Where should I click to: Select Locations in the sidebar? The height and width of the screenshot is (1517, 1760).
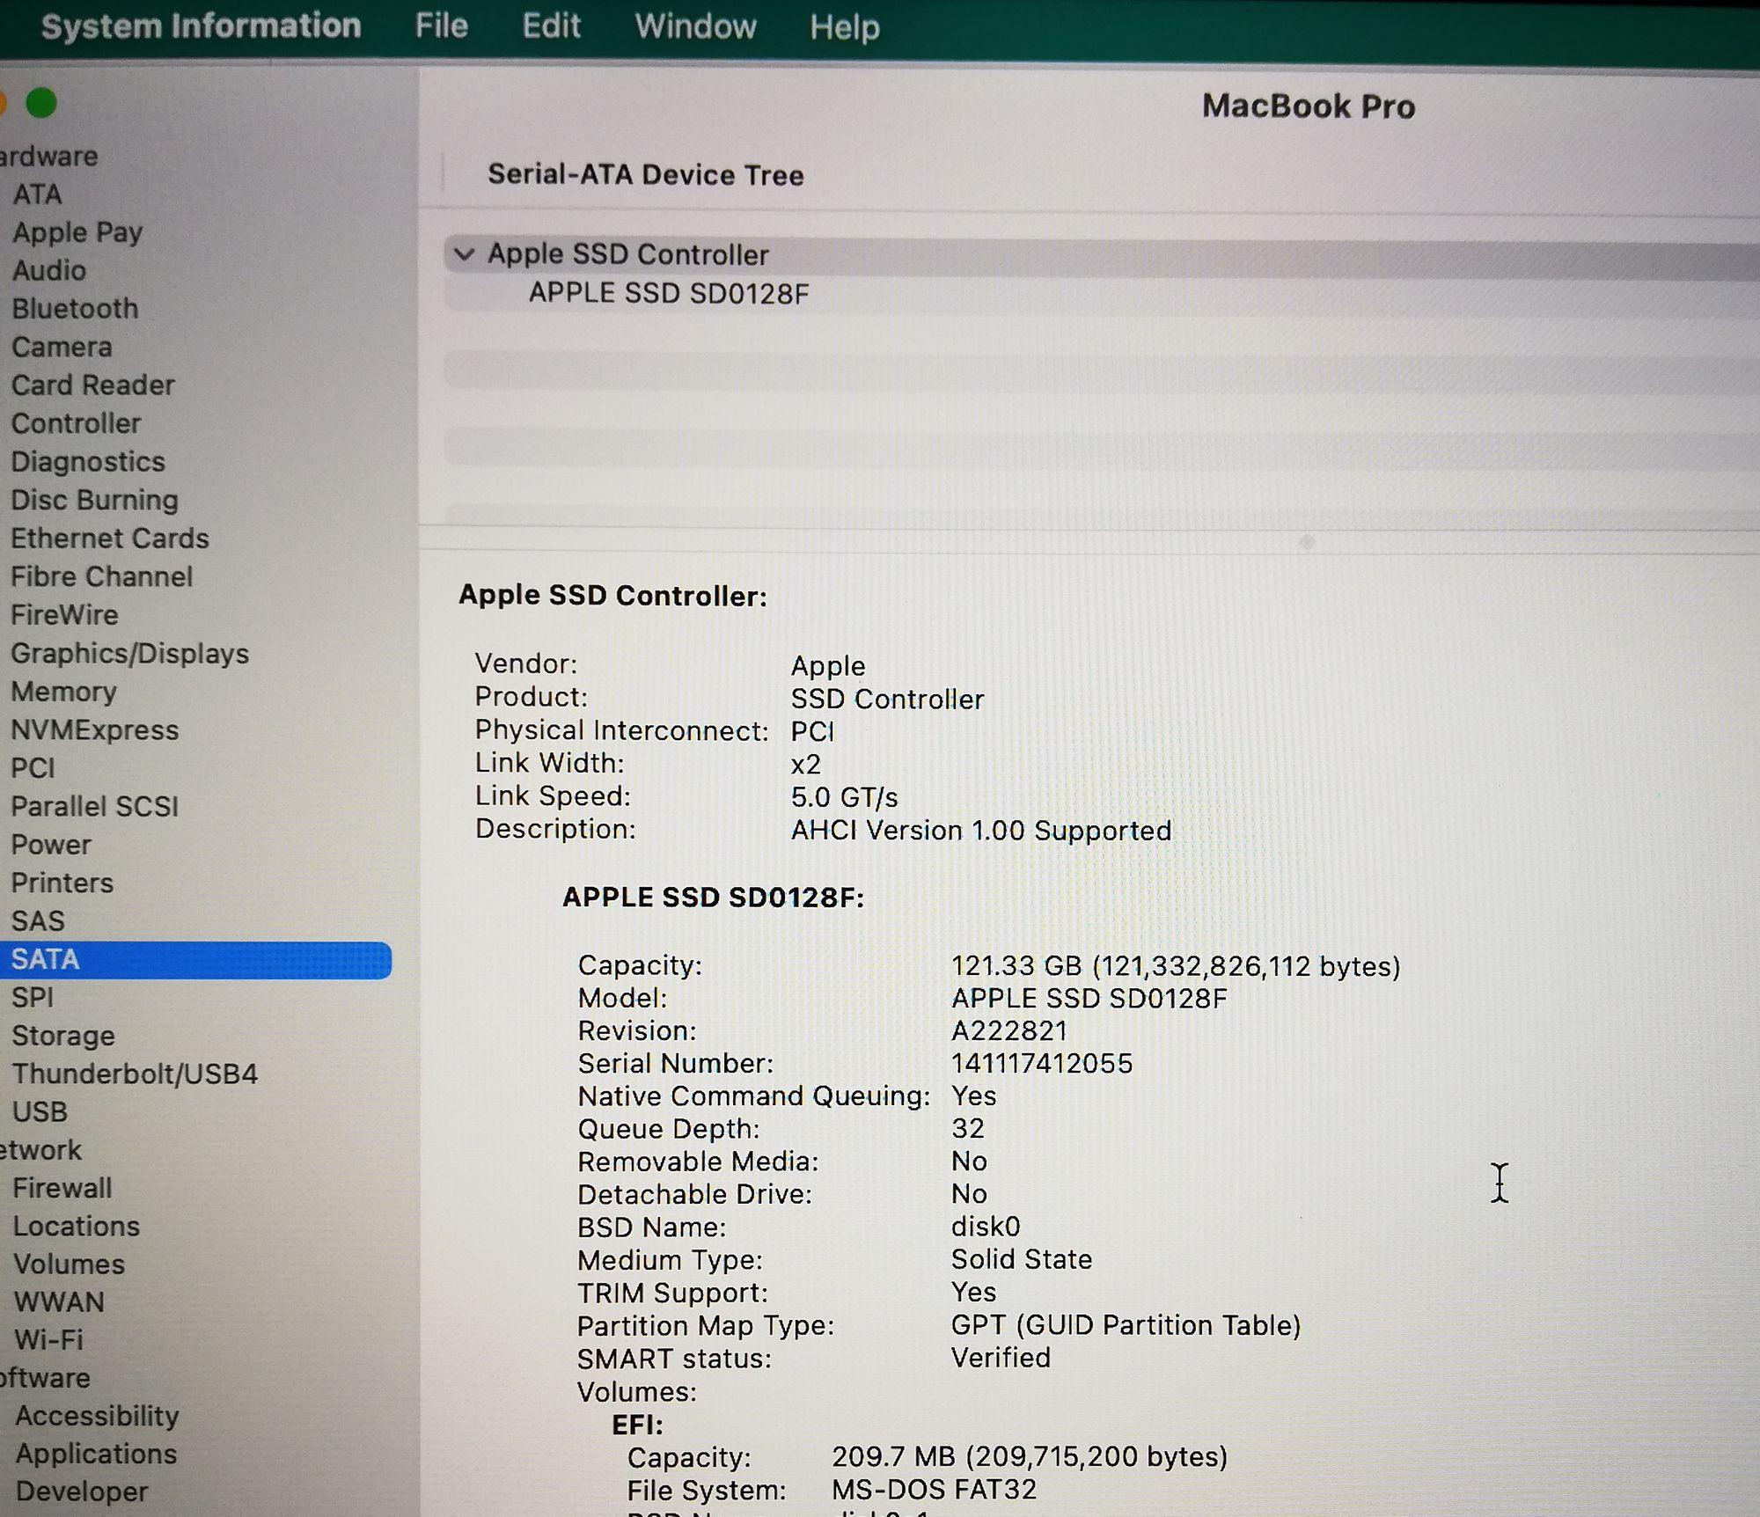77,1227
